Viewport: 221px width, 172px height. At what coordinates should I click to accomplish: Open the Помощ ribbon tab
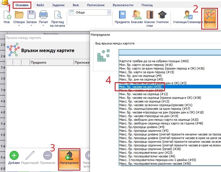(147, 5)
